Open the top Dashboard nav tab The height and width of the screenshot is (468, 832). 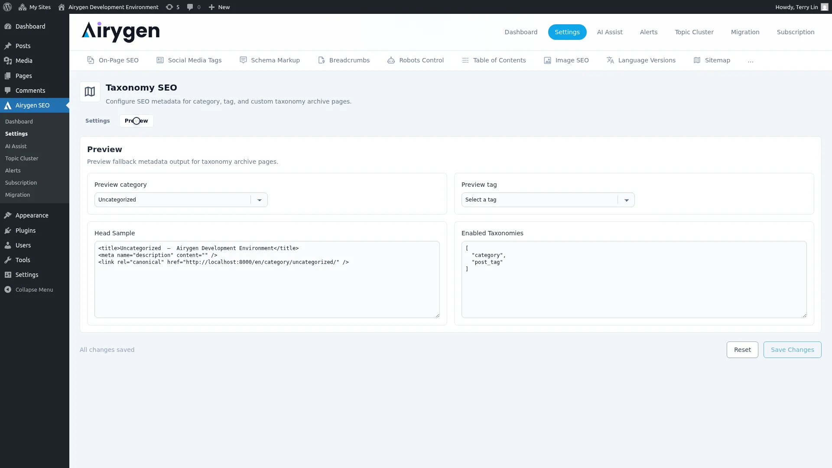click(x=521, y=32)
